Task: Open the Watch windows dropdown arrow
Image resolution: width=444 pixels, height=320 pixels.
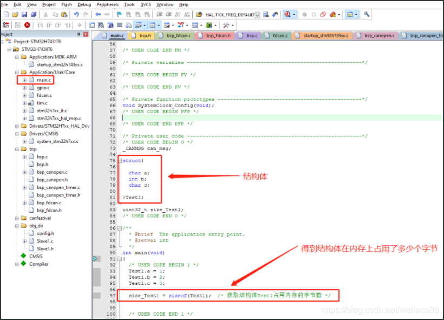Action: coord(145,25)
